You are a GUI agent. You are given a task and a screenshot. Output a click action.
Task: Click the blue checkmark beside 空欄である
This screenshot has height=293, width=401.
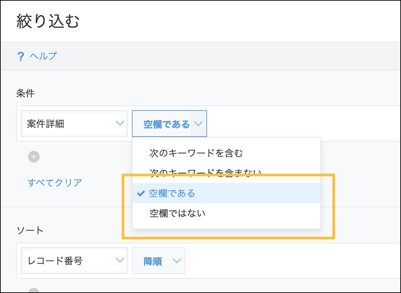tap(141, 193)
